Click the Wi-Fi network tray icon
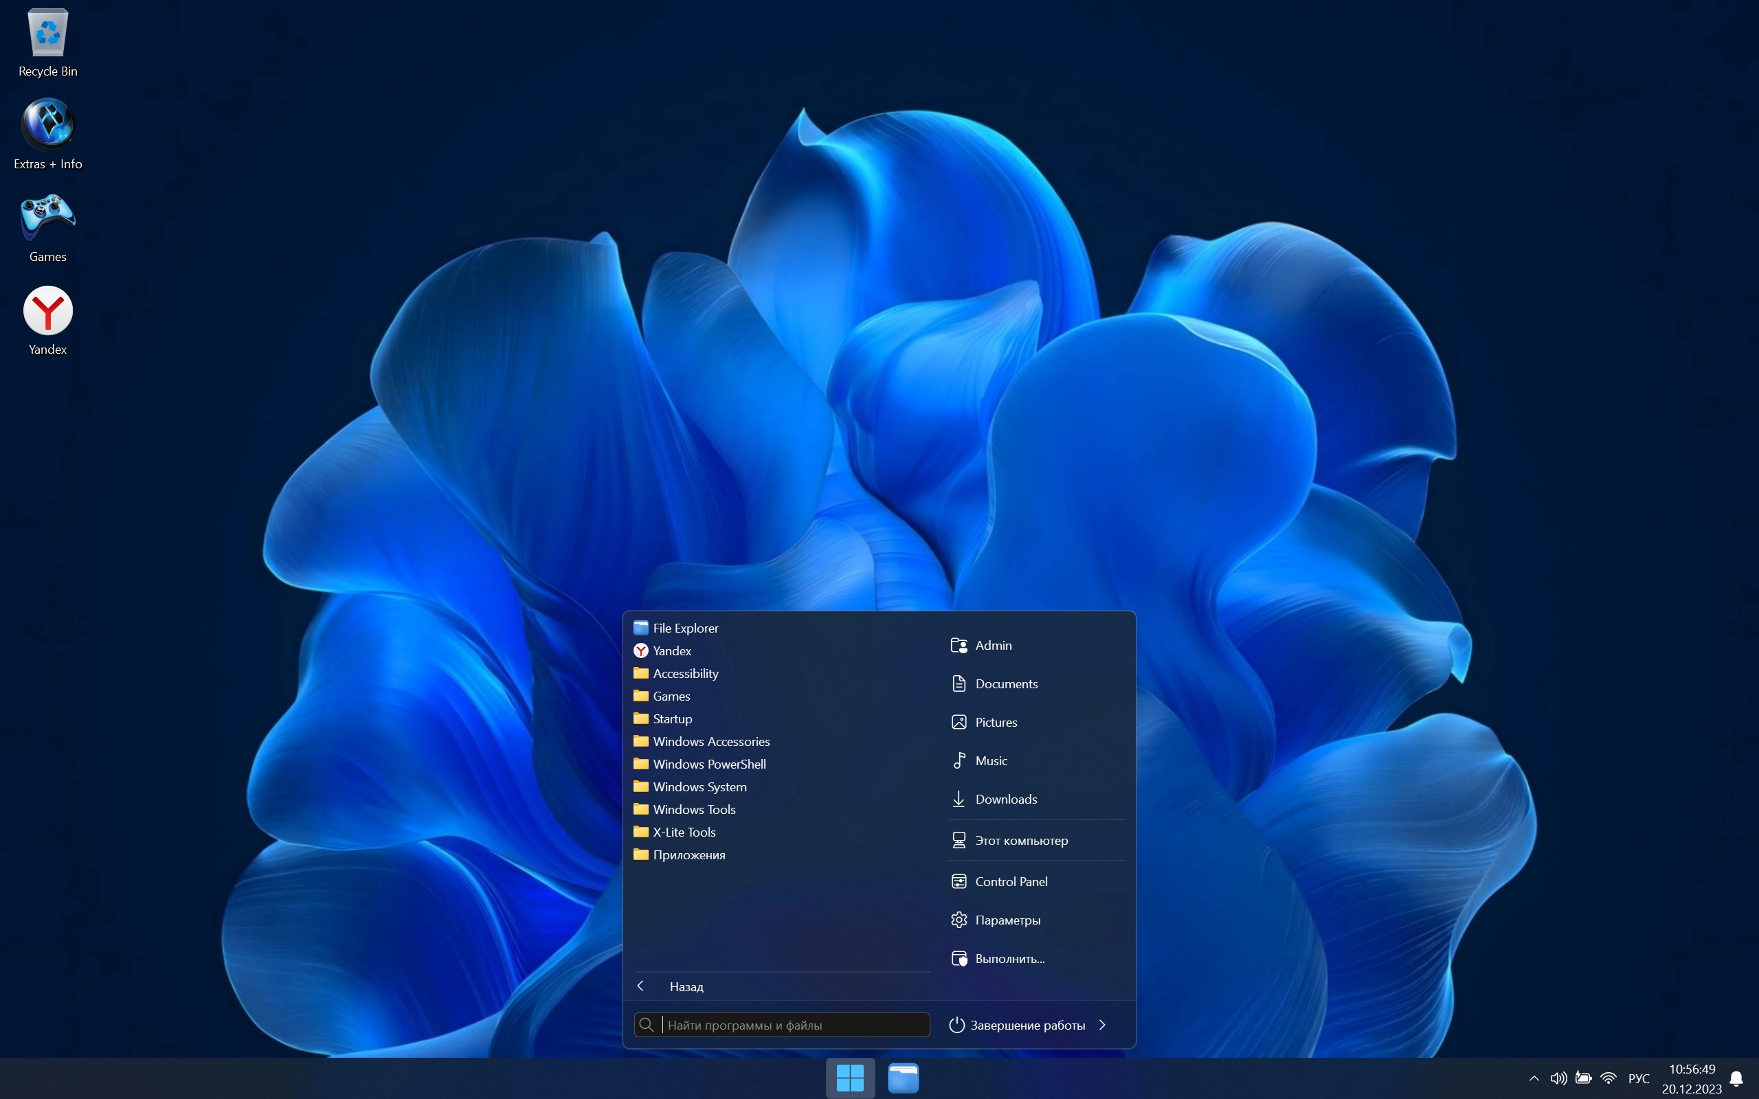 click(1608, 1078)
